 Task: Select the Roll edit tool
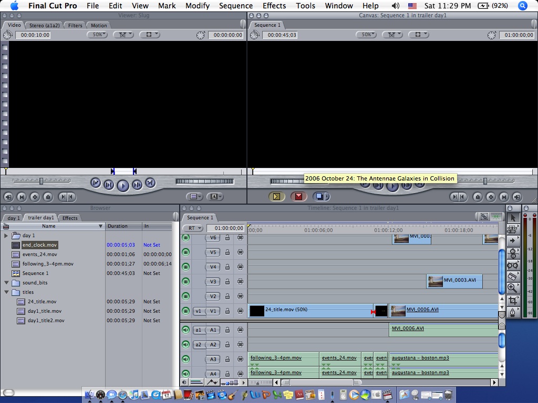(513, 253)
